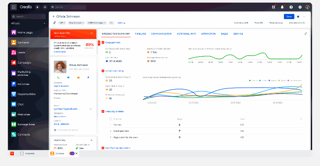Open the user profile avatar

point(307,7)
